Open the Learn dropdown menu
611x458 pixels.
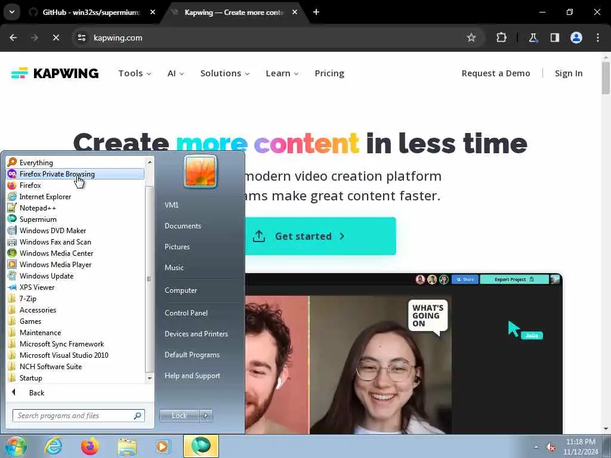pyautogui.click(x=282, y=73)
